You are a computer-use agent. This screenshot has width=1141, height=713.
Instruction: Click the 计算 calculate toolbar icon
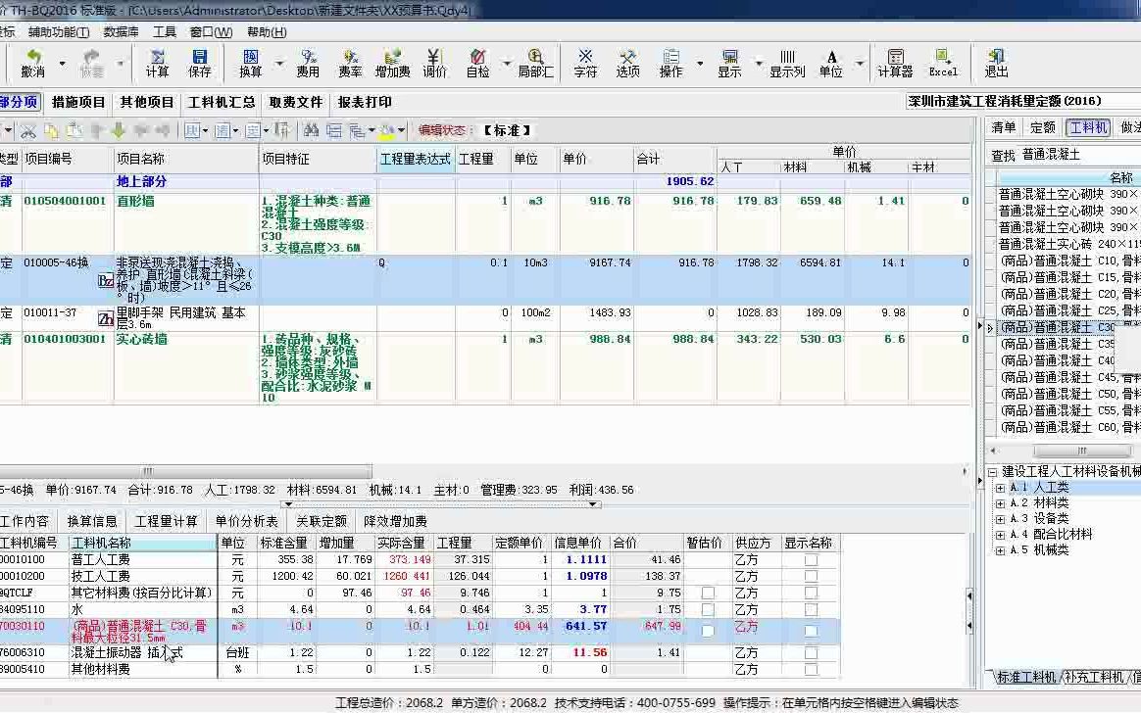tap(157, 64)
